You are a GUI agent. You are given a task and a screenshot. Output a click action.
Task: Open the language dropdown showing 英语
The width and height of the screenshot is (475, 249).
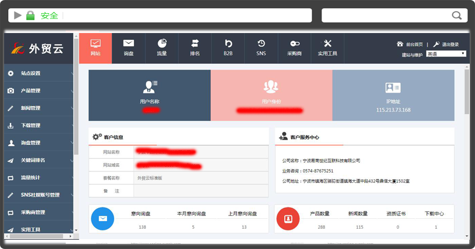[x=446, y=54]
